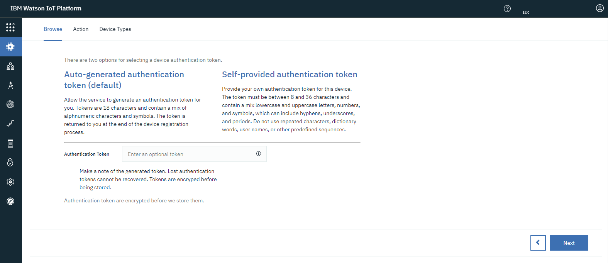The image size is (608, 263).
Task: Switch to the Browse tab
Action: pyautogui.click(x=53, y=29)
